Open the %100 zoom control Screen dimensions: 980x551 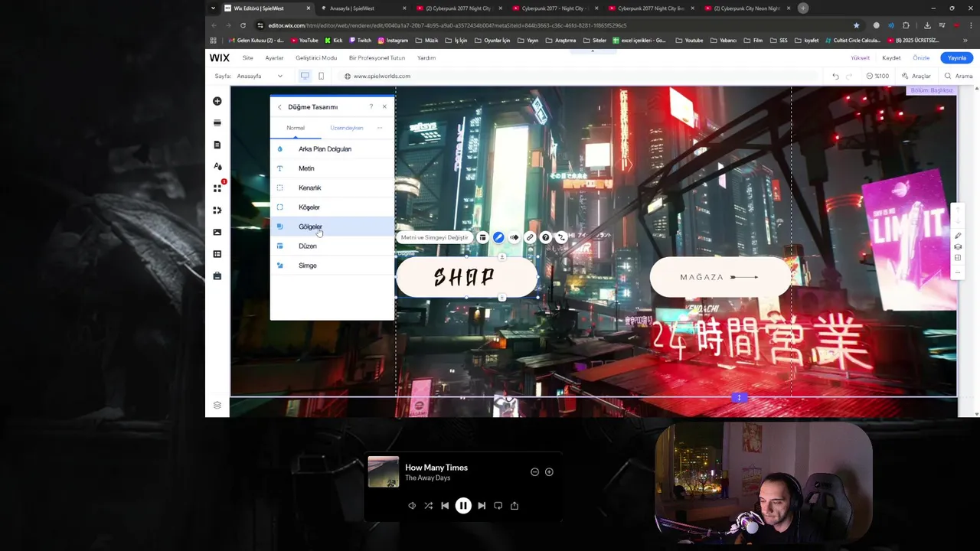877,76
